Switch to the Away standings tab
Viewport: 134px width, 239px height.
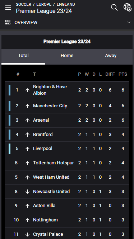111,56
